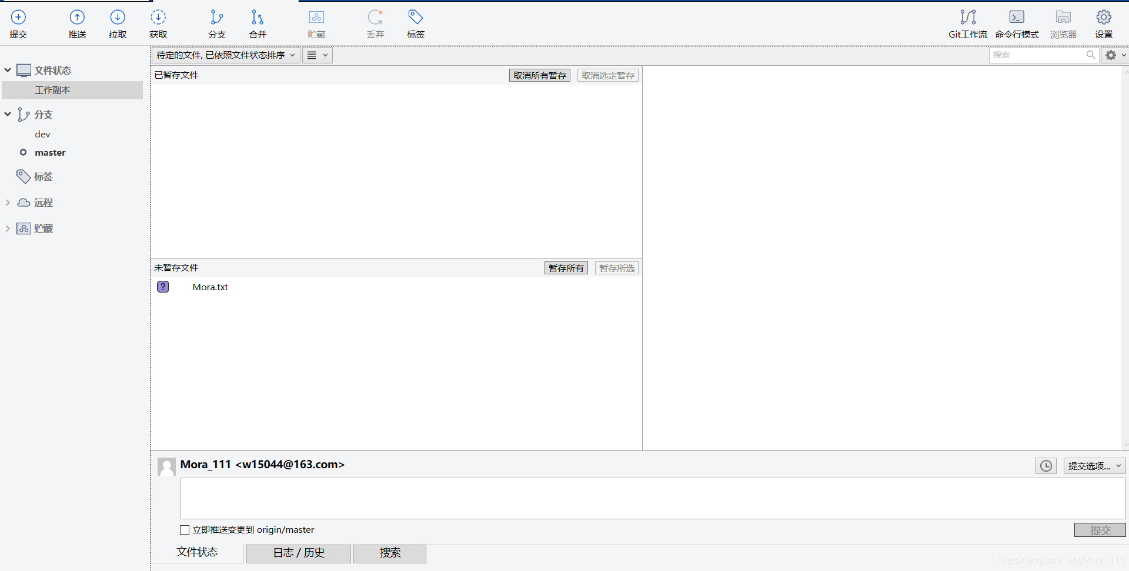Click 取消选定暂存 button
The height and width of the screenshot is (571, 1129).
tap(608, 75)
